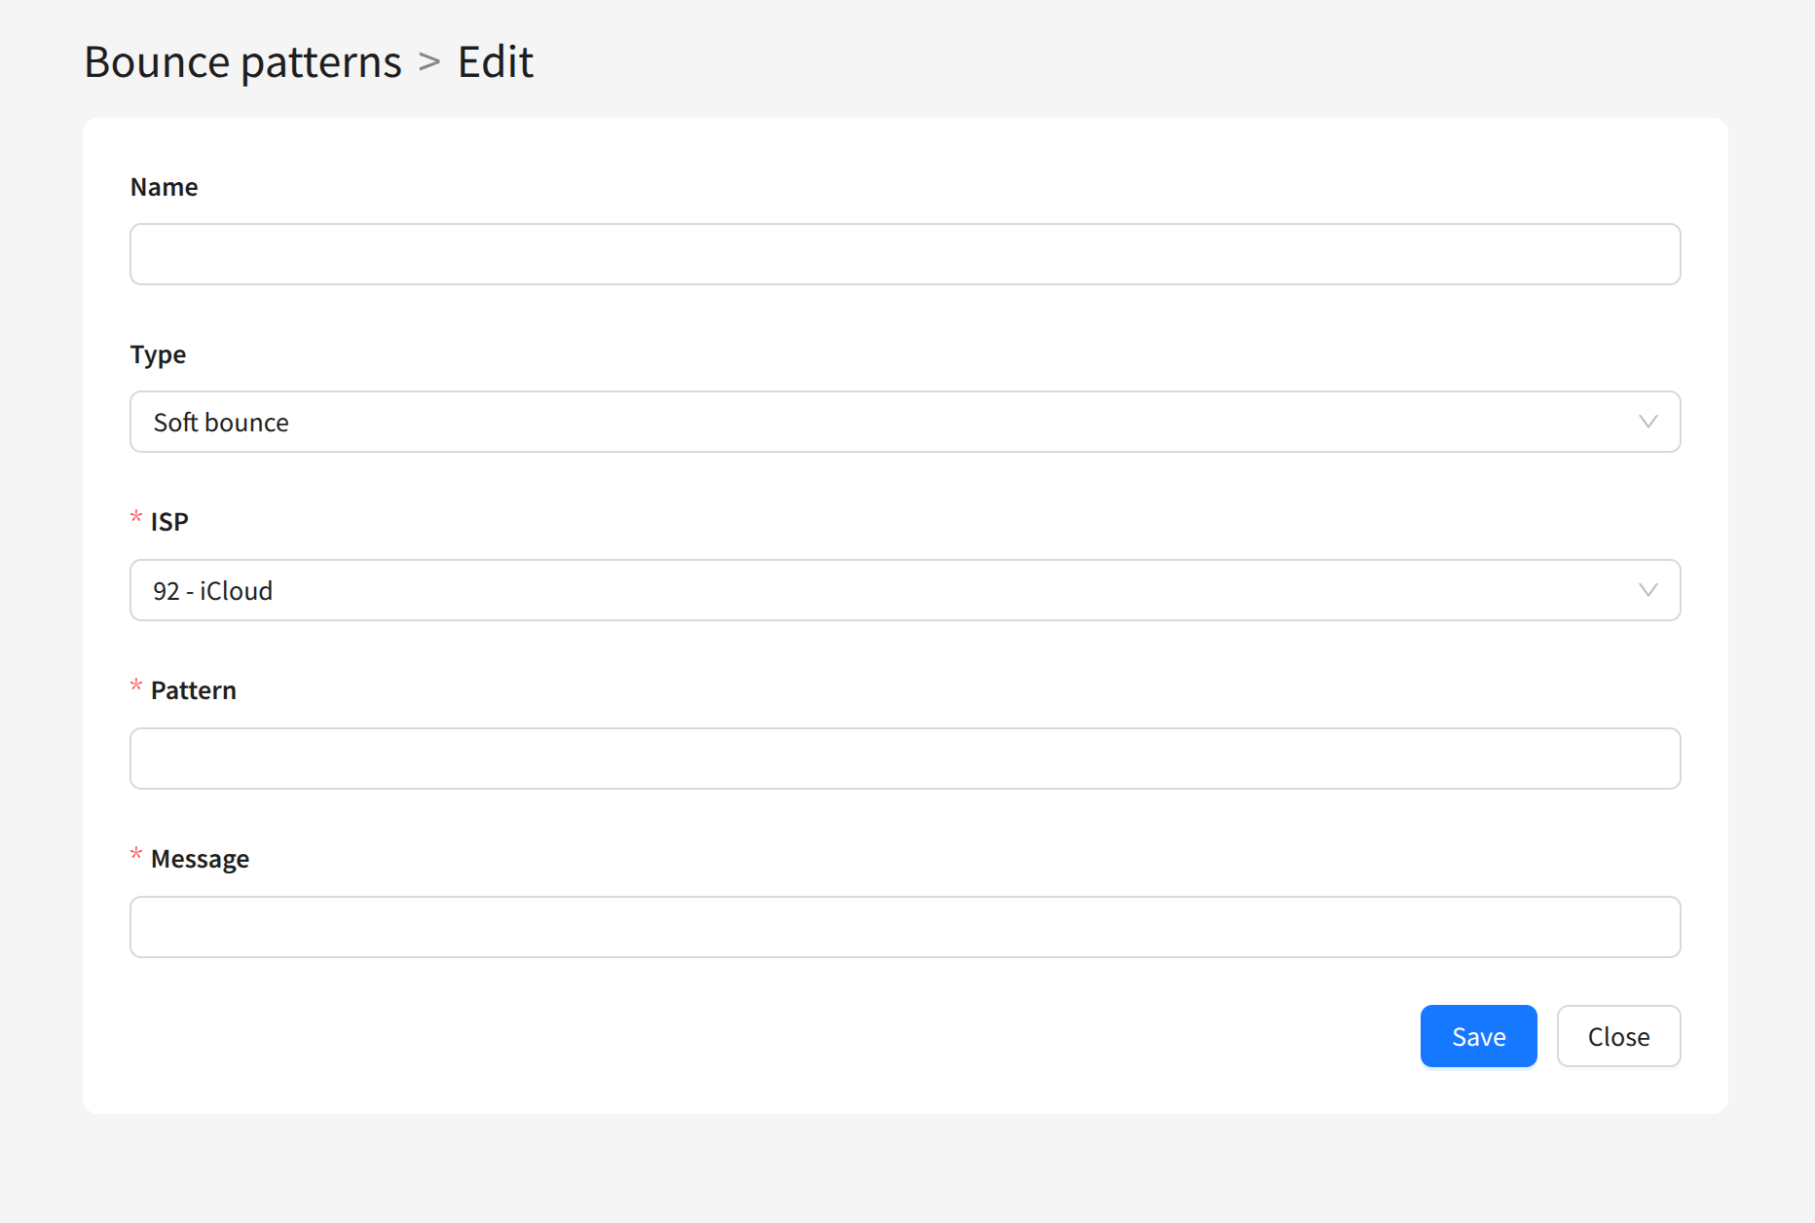The height and width of the screenshot is (1223, 1815).
Task: Click the breadcrumb separator arrow
Action: (x=429, y=62)
